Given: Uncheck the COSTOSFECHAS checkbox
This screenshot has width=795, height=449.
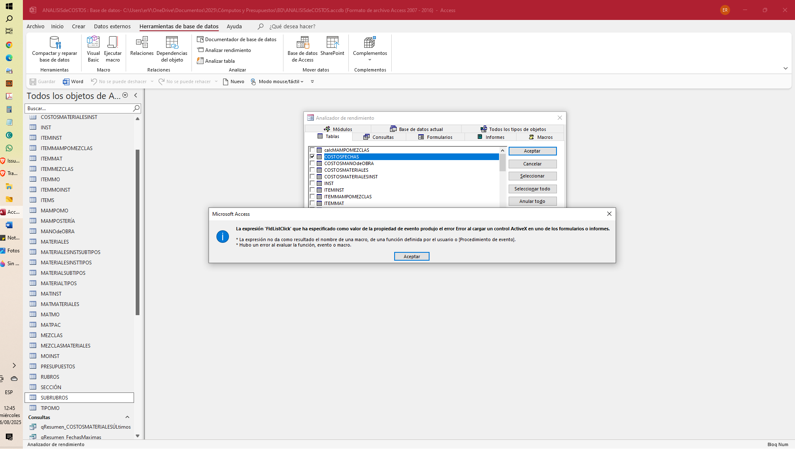Looking at the screenshot, I should (x=312, y=157).
